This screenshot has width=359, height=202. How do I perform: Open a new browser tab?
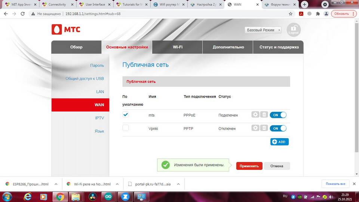304,4
